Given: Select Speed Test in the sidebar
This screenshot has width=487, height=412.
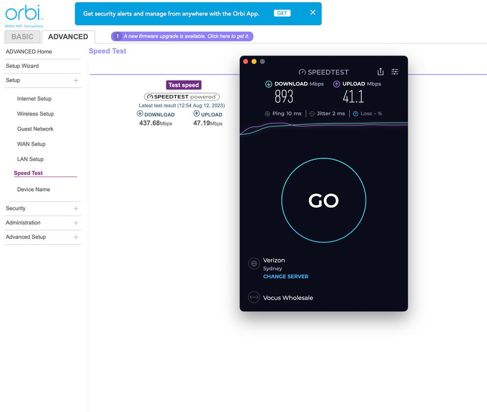Looking at the screenshot, I should tap(28, 173).
